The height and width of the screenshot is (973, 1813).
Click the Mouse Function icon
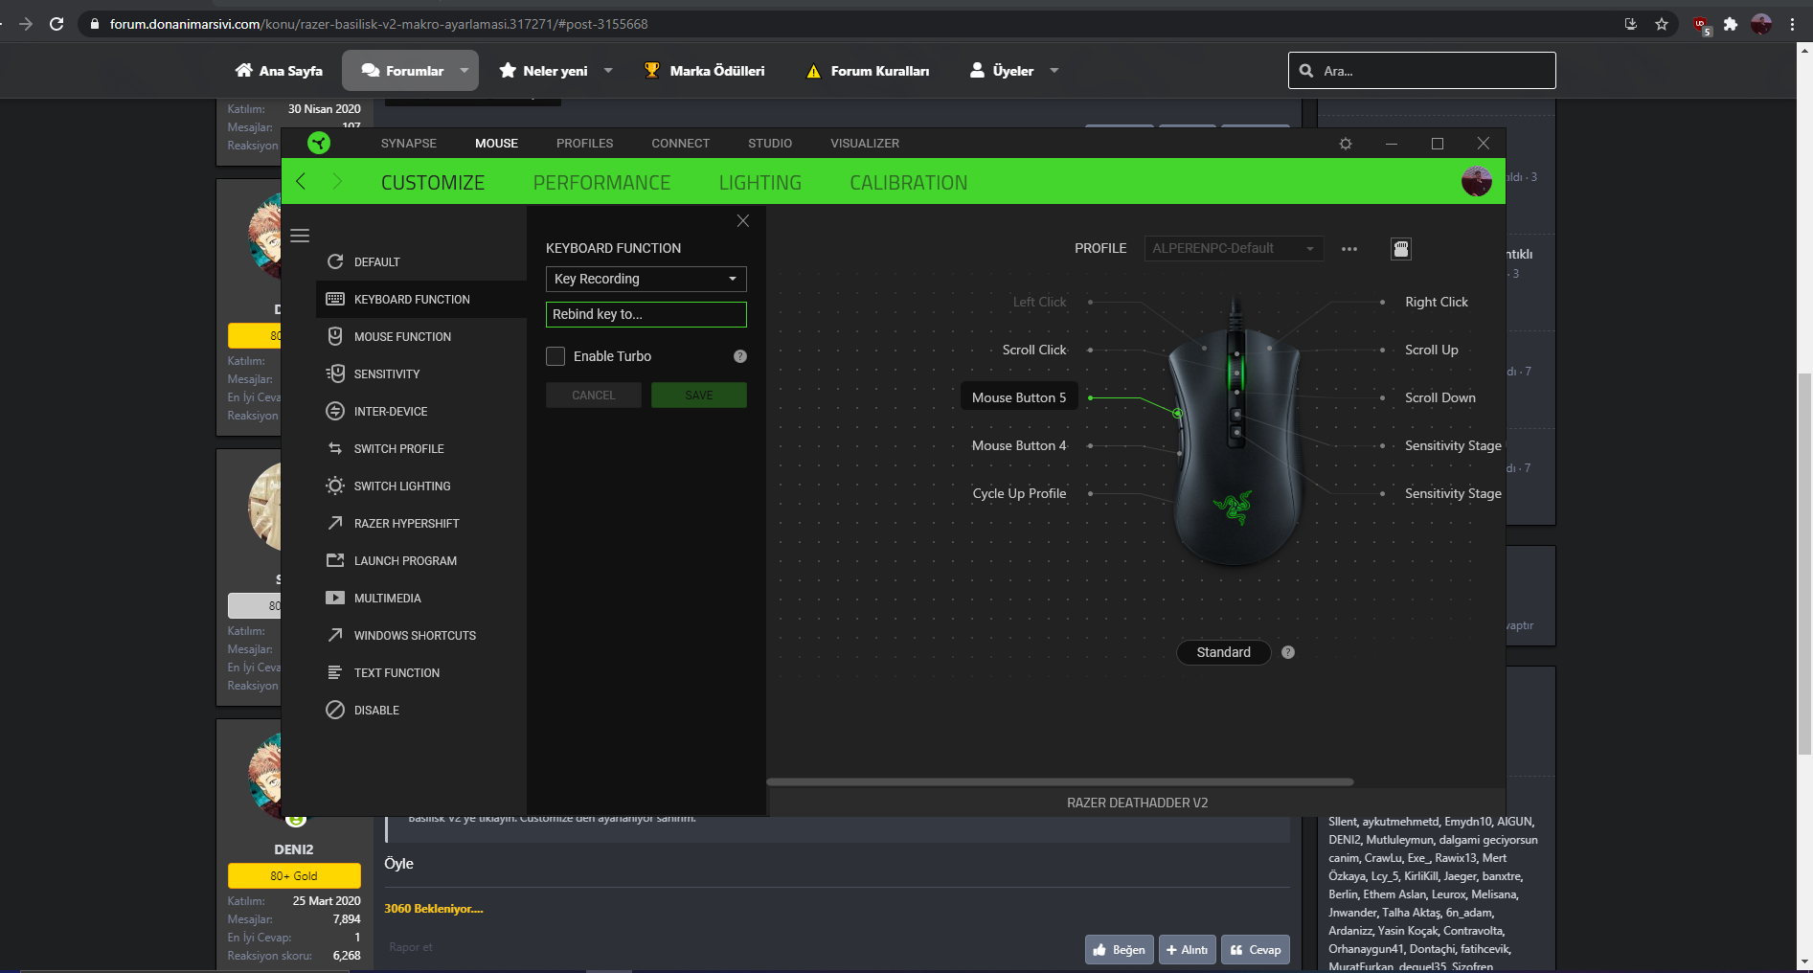click(335, 336)
